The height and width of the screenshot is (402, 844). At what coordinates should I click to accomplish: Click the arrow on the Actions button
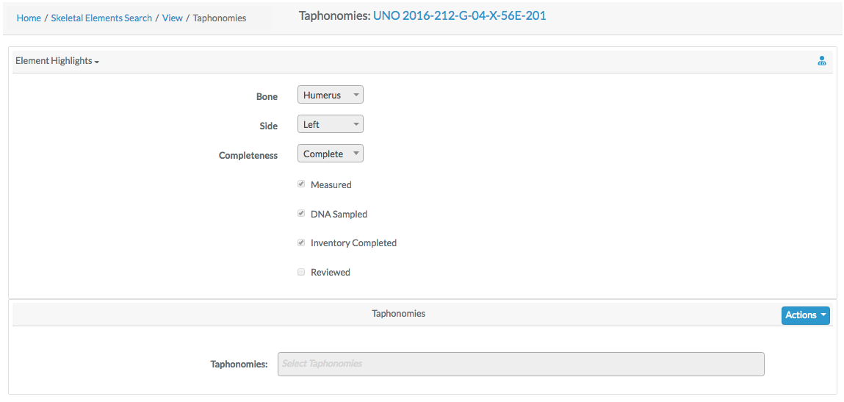click(x=823, y=315)
